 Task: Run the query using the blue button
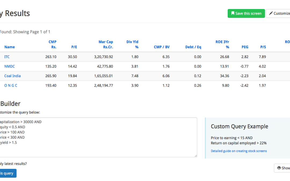tap(8, 173)
